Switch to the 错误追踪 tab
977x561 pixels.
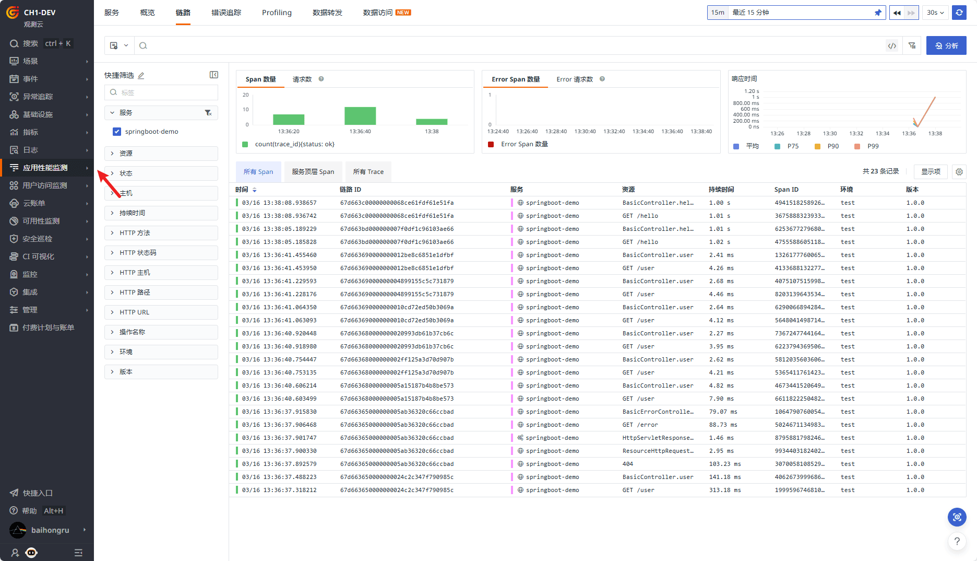(x=226, y=13)
